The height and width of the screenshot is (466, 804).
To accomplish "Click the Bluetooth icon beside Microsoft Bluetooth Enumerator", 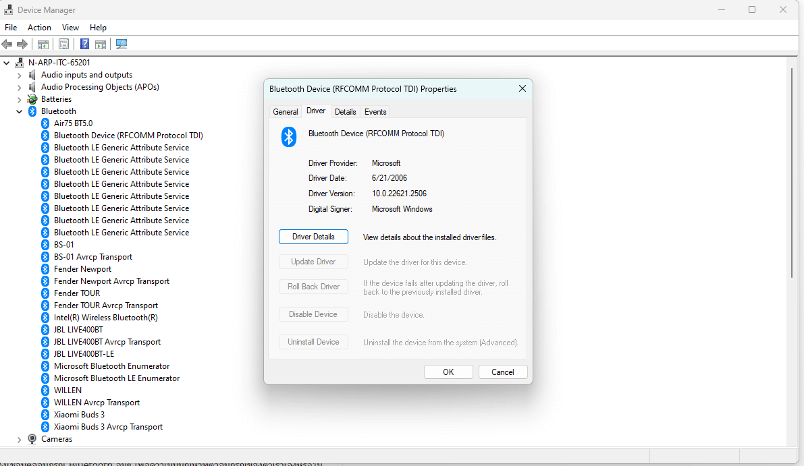I will point(45,367).
